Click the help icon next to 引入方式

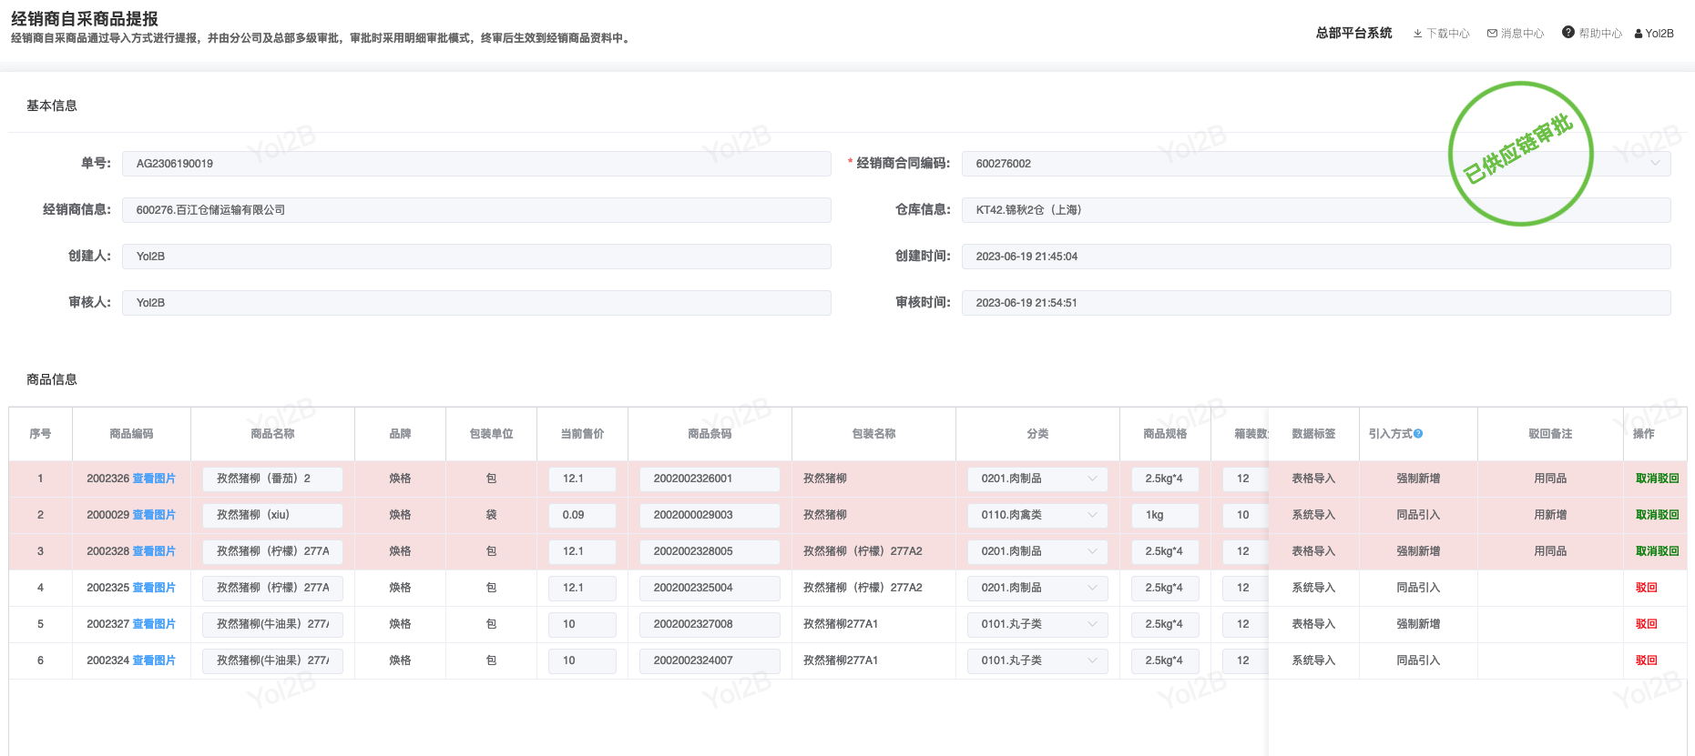[1418, 434]
